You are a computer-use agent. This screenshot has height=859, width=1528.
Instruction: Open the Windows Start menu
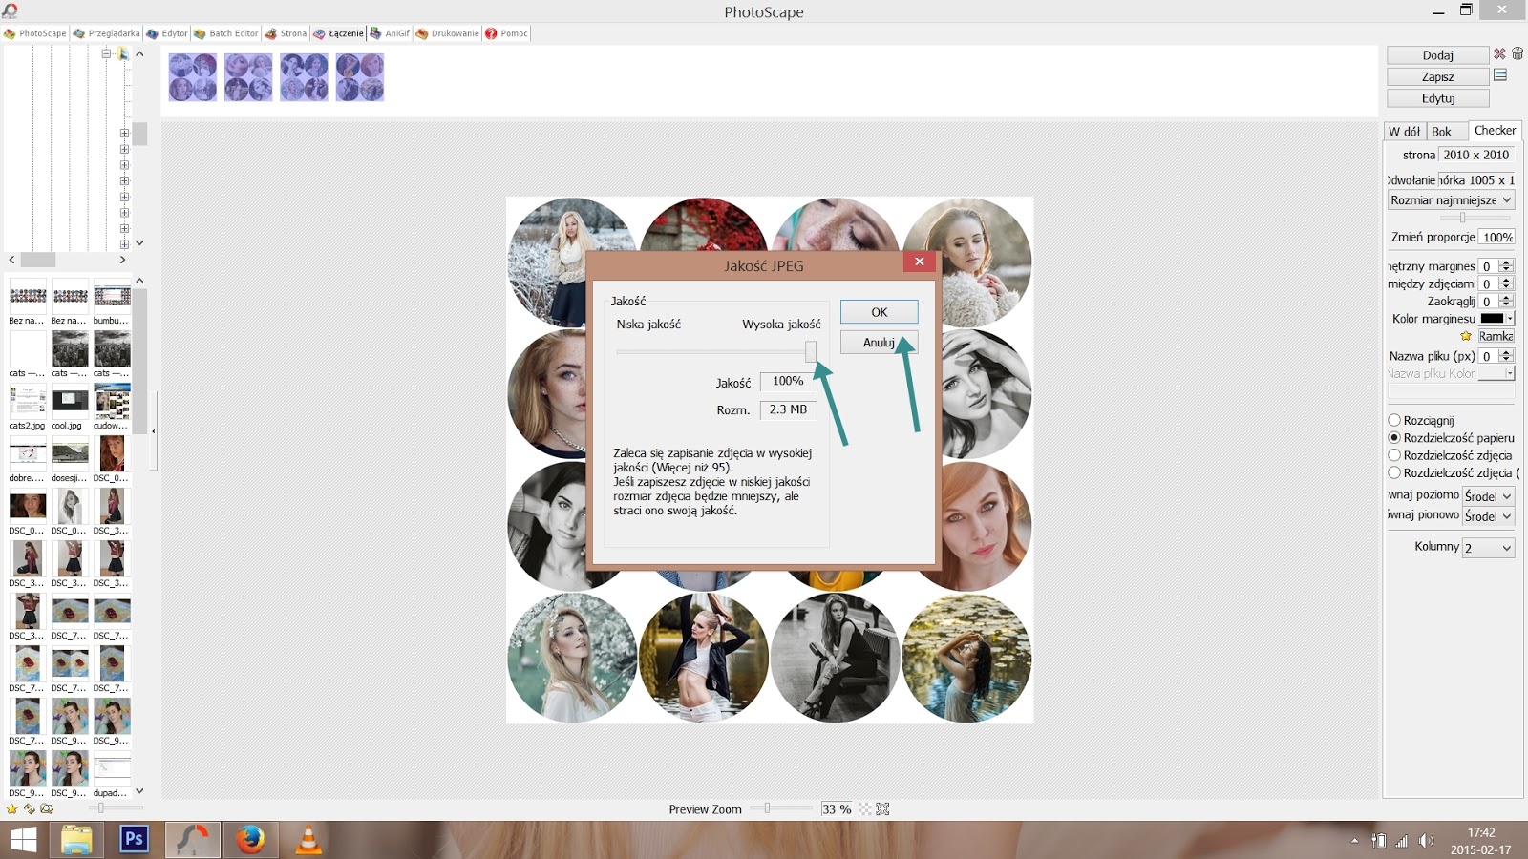23,840
